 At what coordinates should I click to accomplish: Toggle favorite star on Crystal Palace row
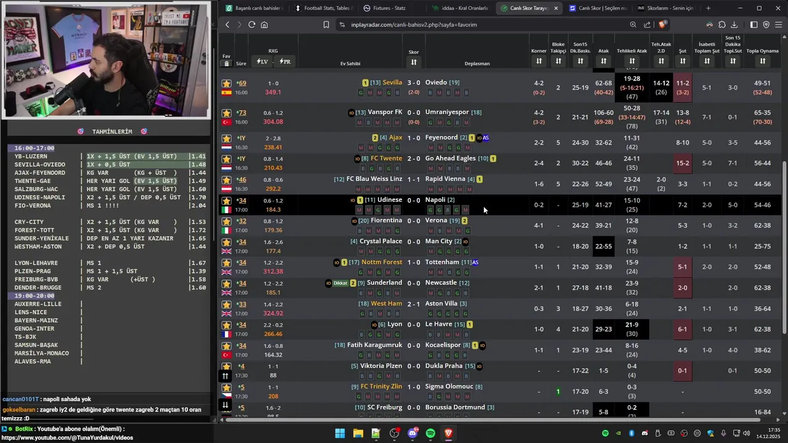[x=227, y=242]
